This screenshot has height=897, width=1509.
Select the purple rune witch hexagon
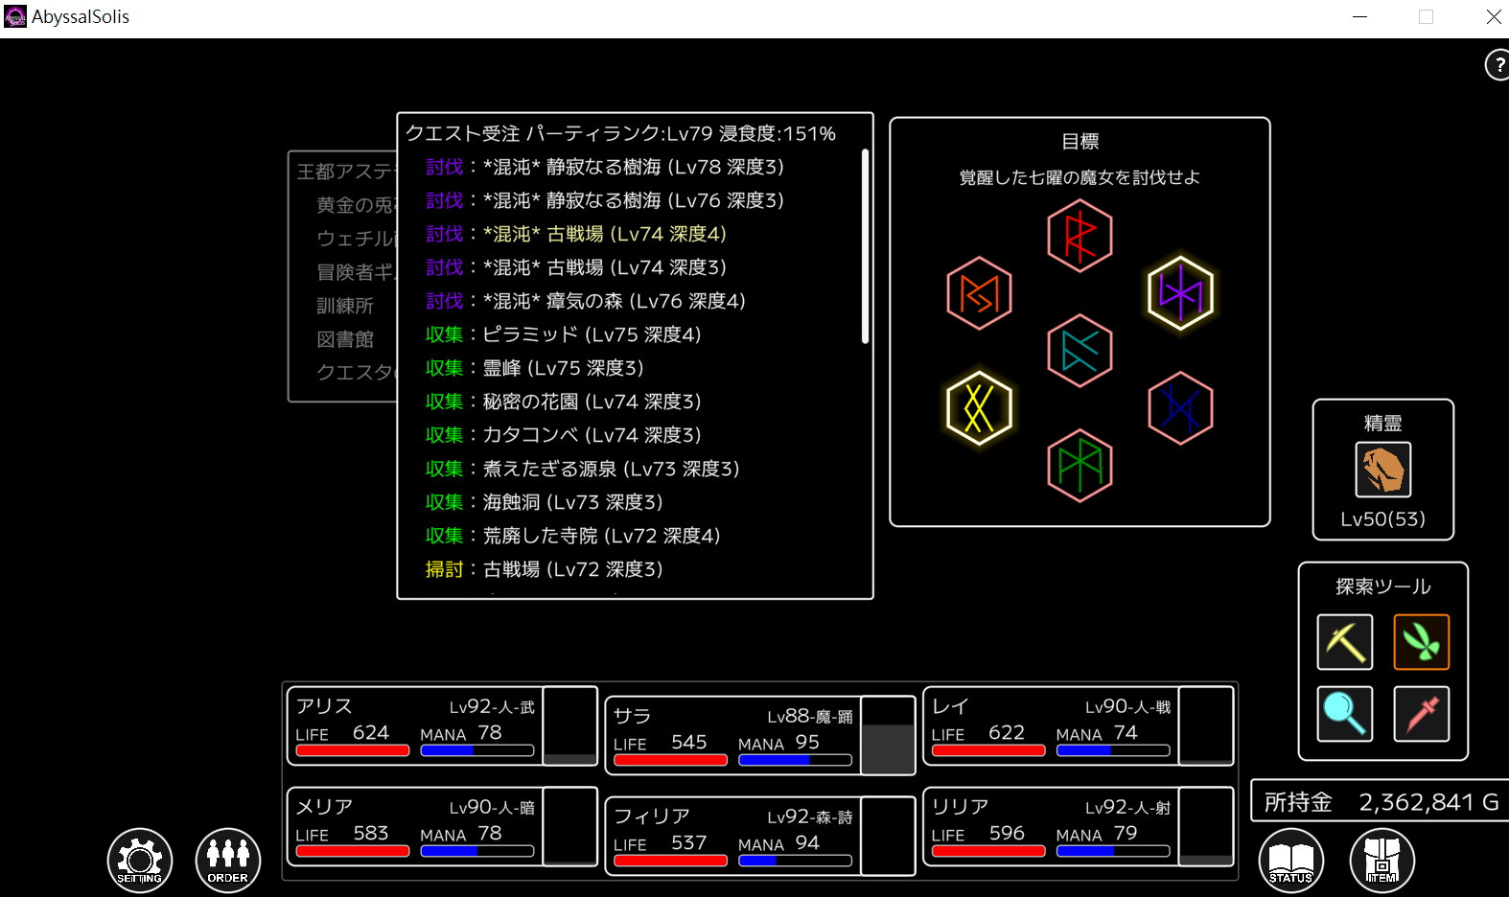click(1181, 293)
